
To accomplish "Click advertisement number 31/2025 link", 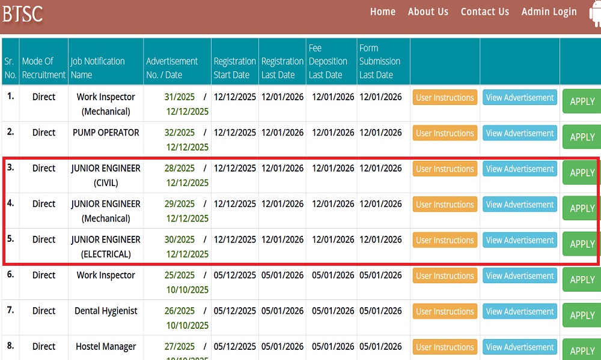I will click(x=180, y=97).
